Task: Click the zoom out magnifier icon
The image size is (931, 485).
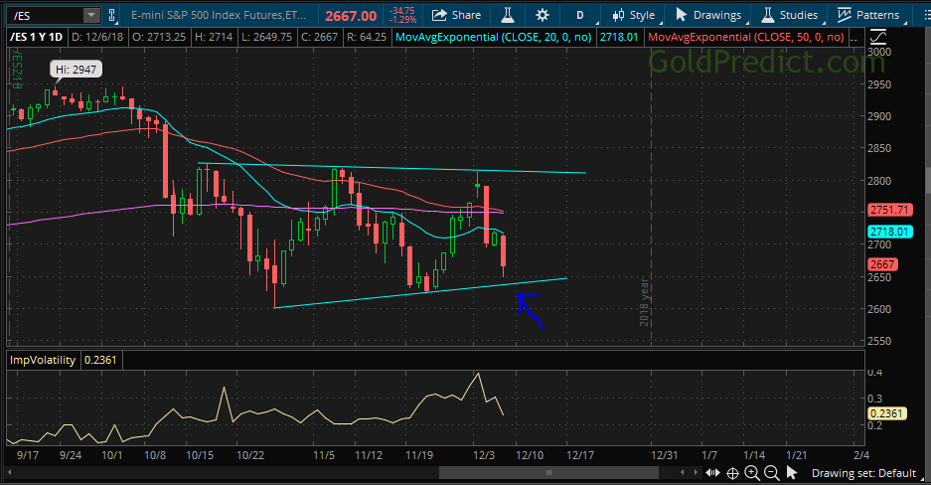Action: coord(772,473)
